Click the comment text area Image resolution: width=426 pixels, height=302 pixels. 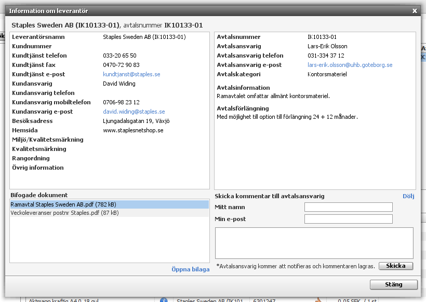(x=314, y=243)
